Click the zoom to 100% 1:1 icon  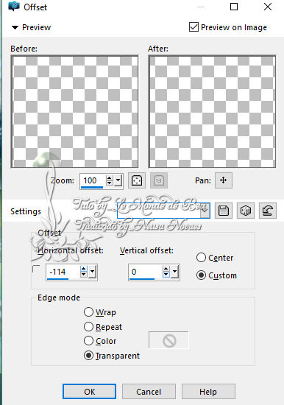(159, 180)
